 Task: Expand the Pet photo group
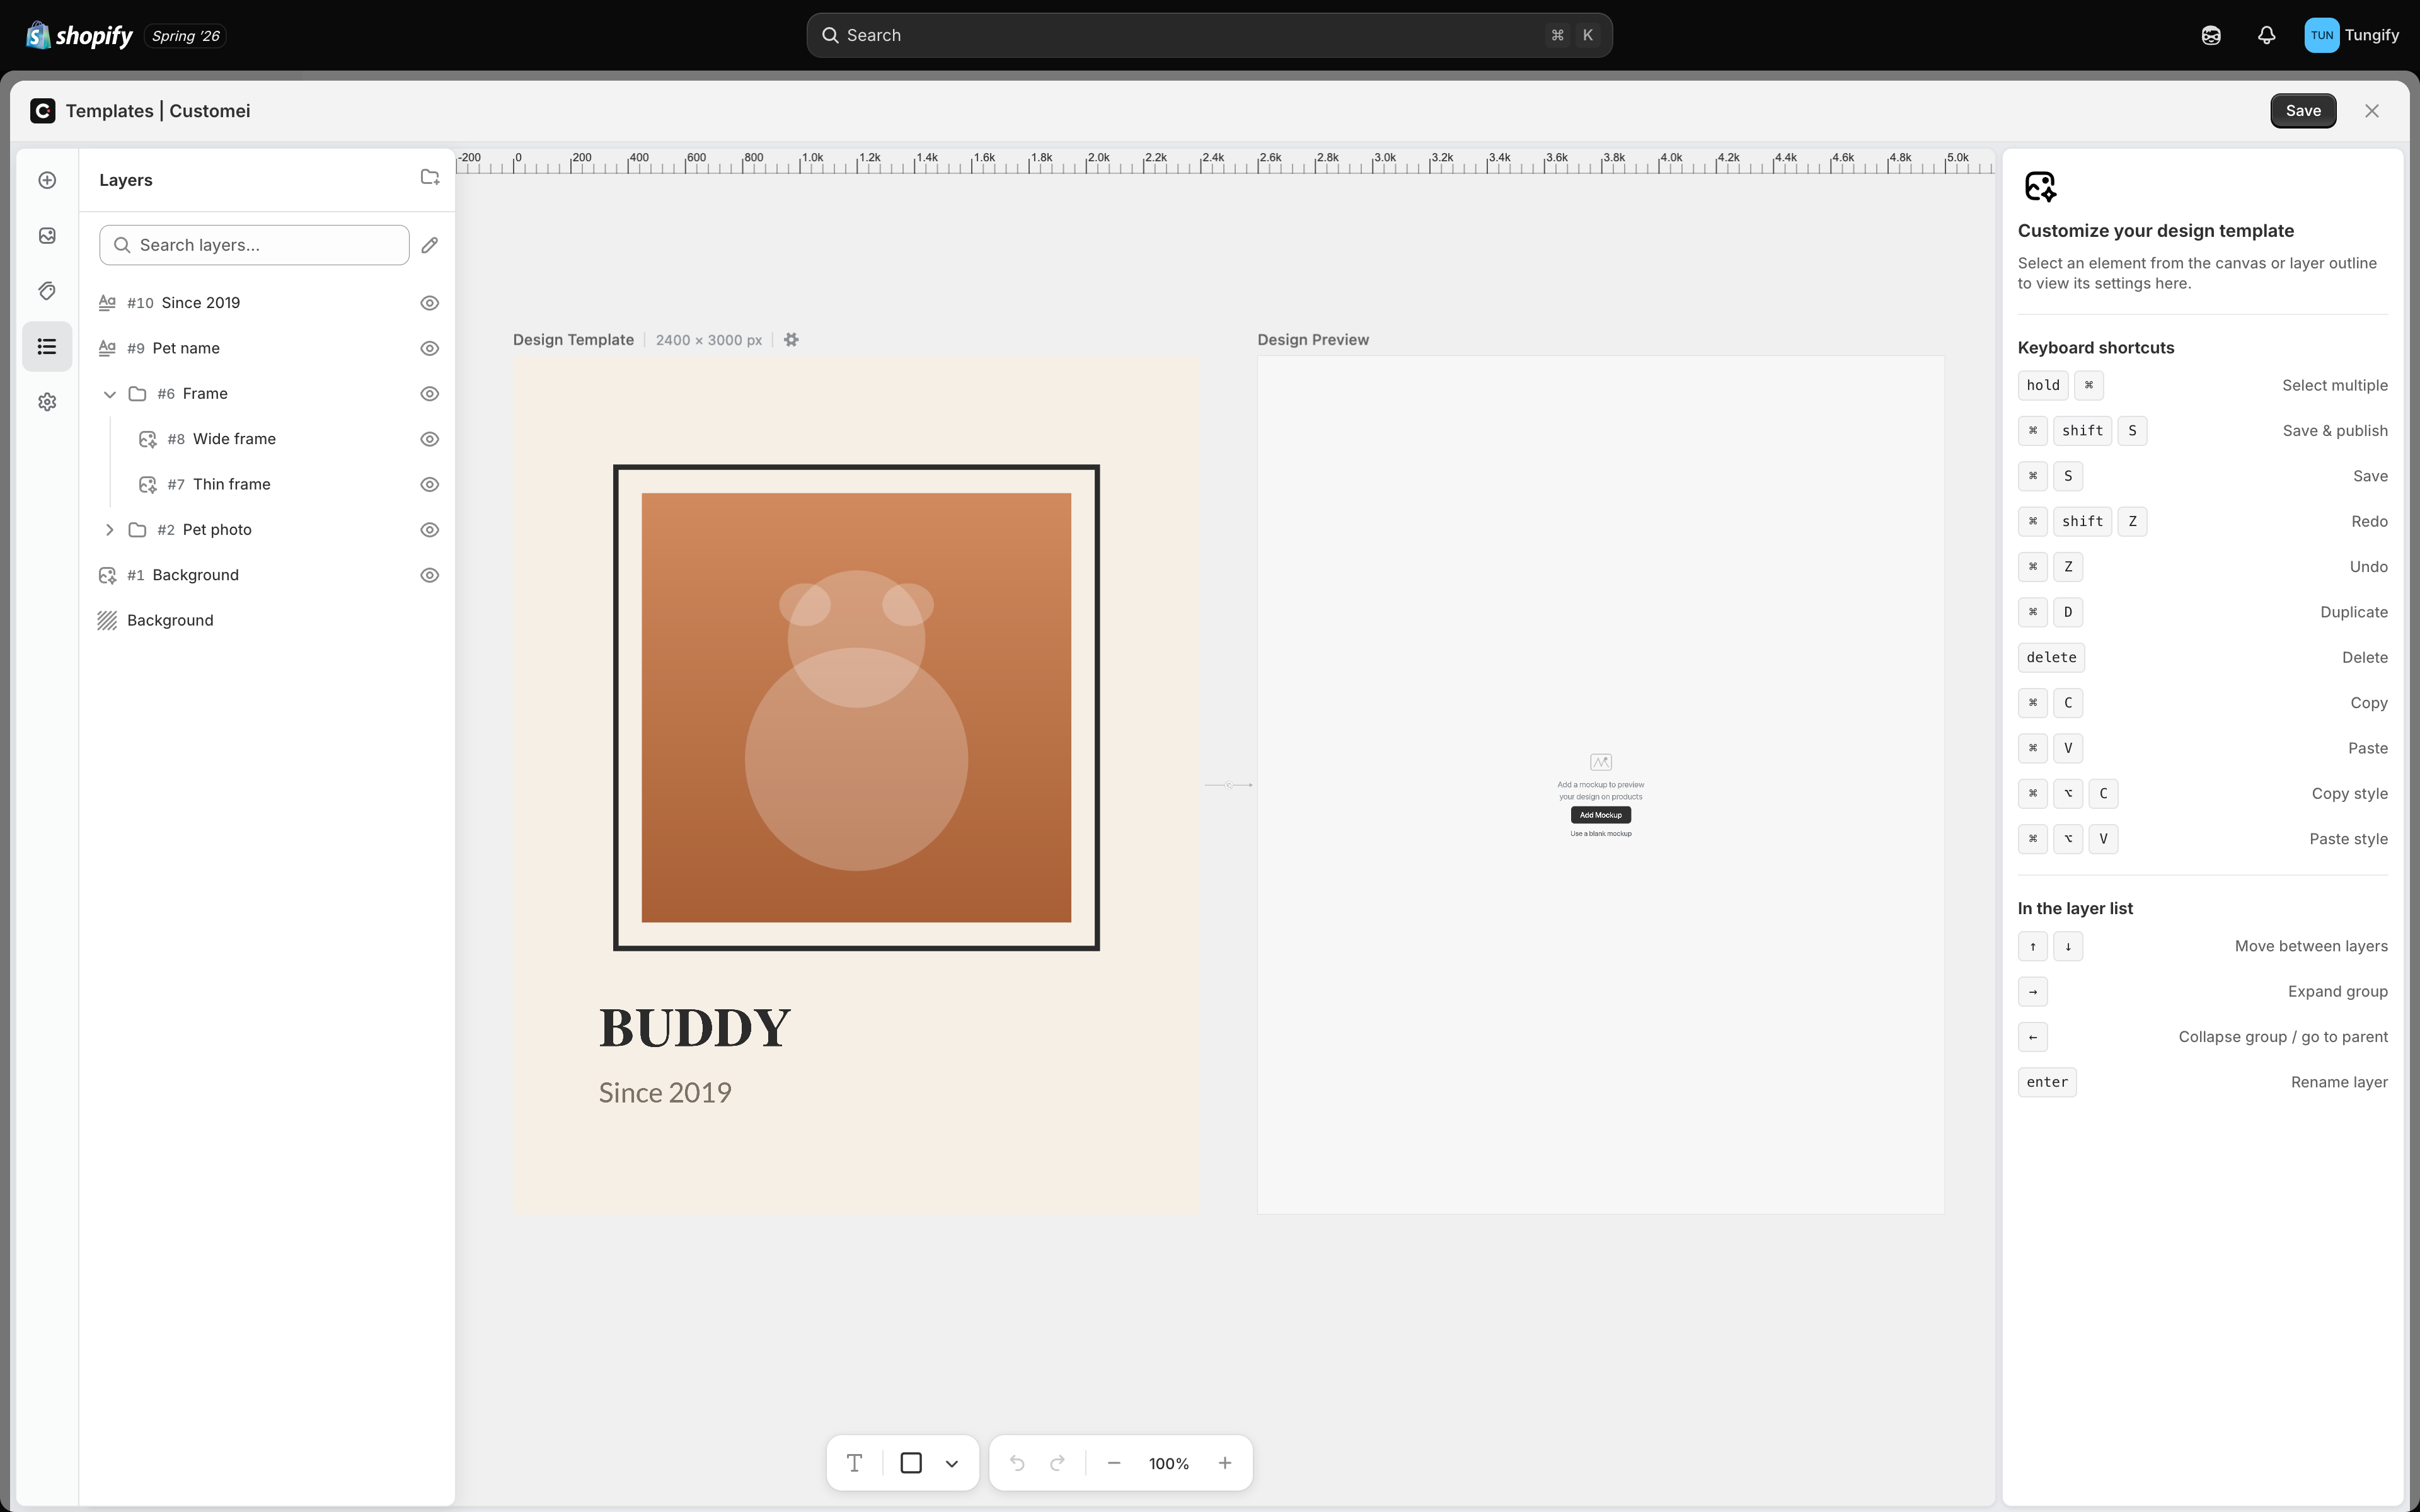pos(110,530)
